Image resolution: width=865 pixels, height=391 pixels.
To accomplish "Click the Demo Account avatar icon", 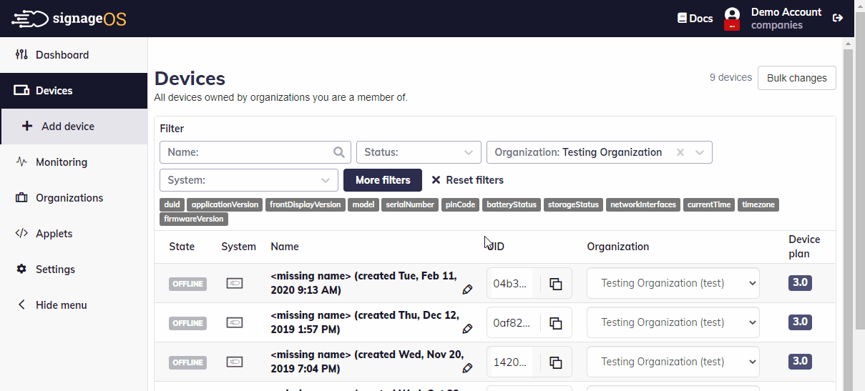I will (731, 15).
